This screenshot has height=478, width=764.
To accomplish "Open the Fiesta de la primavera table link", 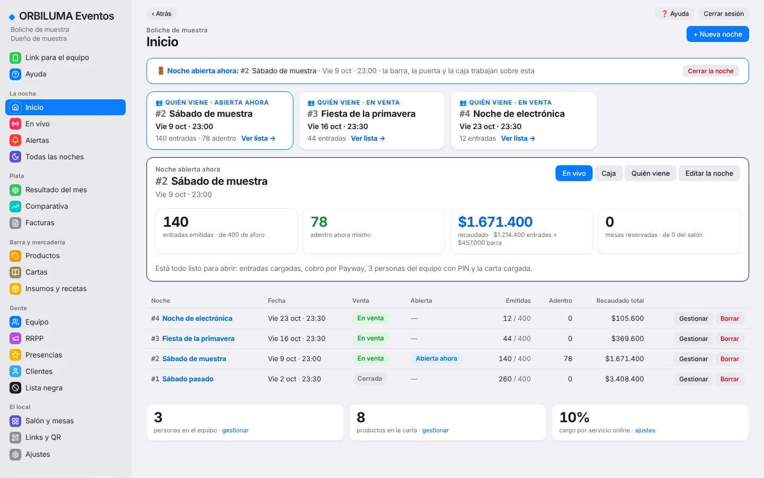I will point(198,339).
